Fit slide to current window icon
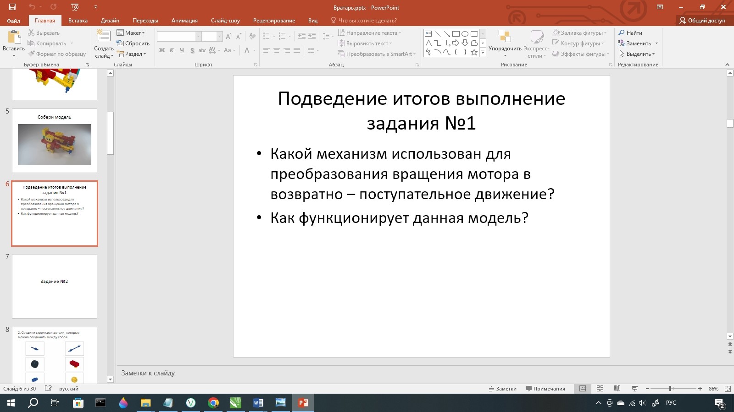 click(x=728, y=389)
